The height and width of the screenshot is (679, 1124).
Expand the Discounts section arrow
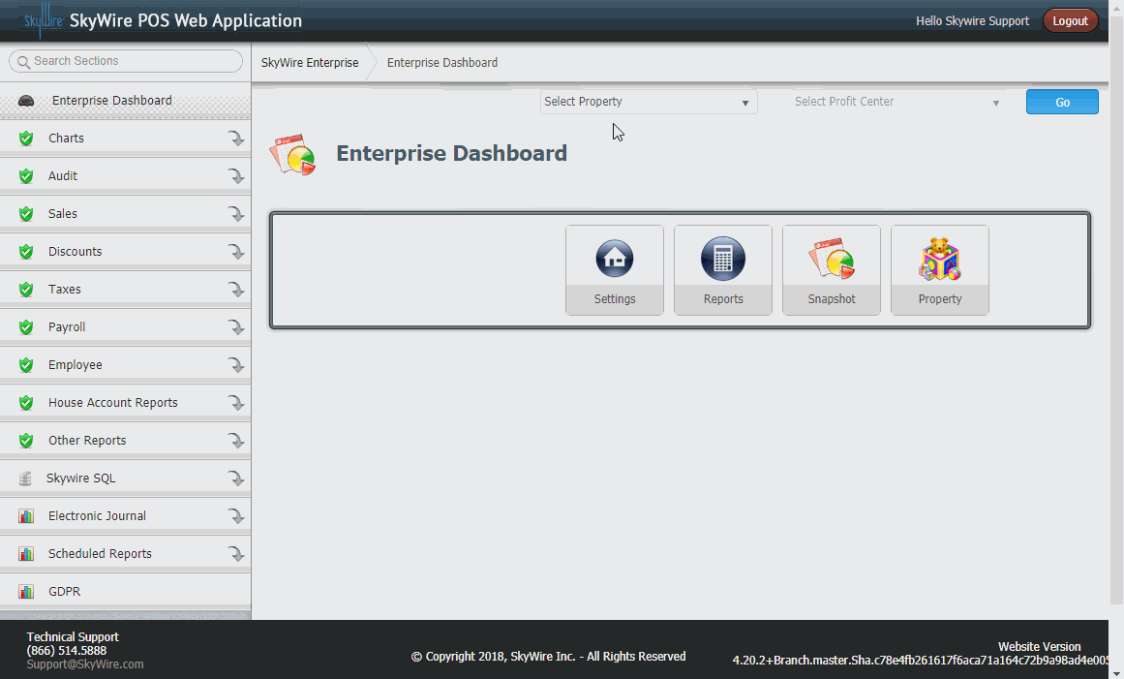click(236, 252)
